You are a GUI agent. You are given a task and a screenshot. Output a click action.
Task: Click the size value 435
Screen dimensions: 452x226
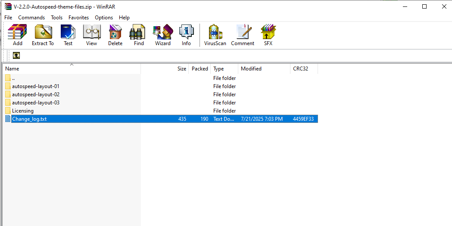[182, 119]
